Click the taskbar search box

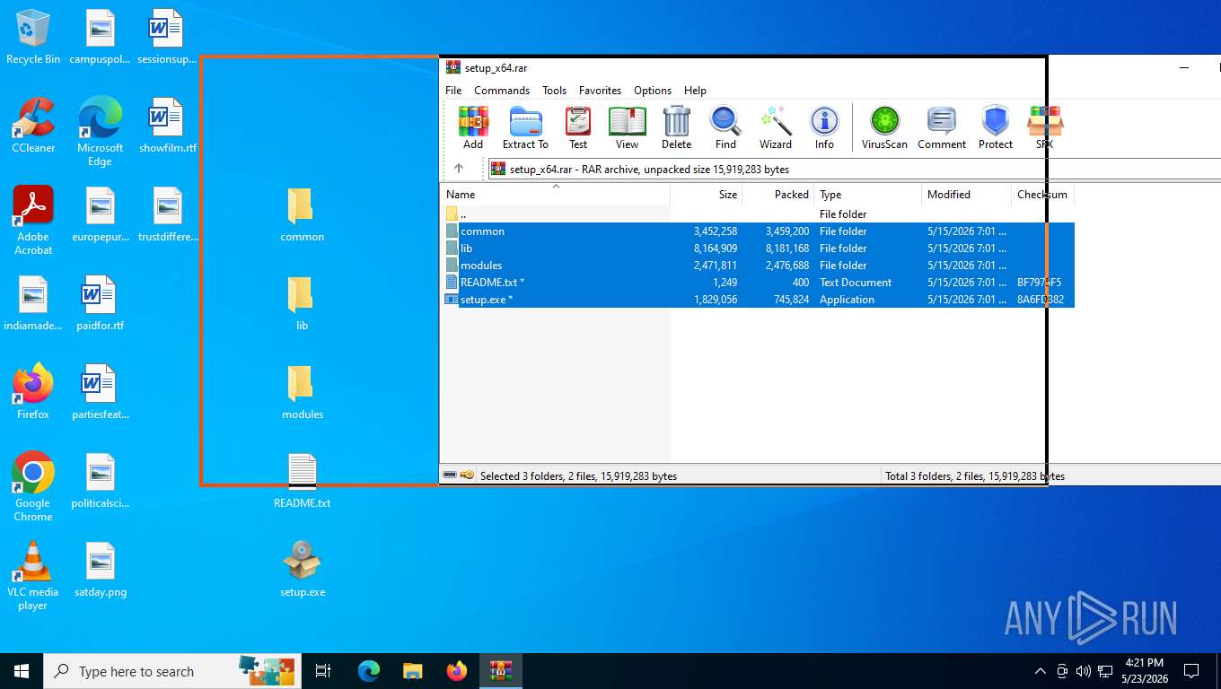(x=172, y=671)
